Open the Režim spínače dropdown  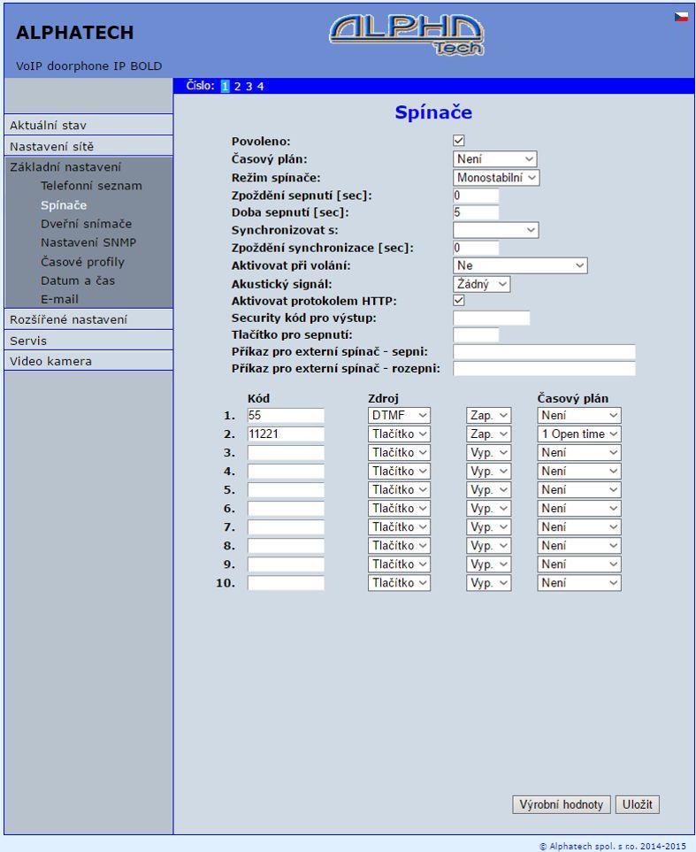[496, 178]
